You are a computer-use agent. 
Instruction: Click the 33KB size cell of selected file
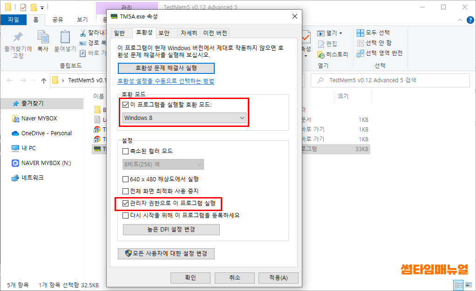362,149
